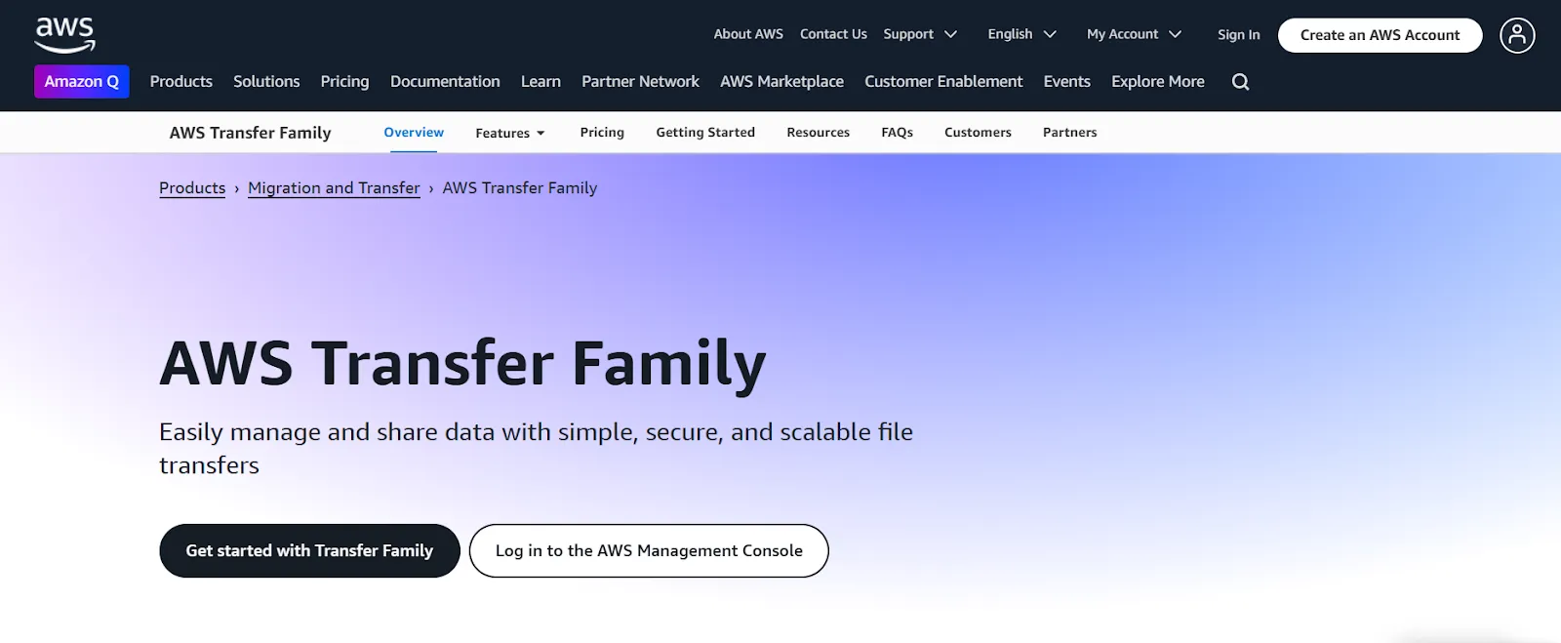Image resolution: width=1561 pixels, height=643 pixels.
Task: Click Get started with Transfer Family button
Action: point(309,551)
